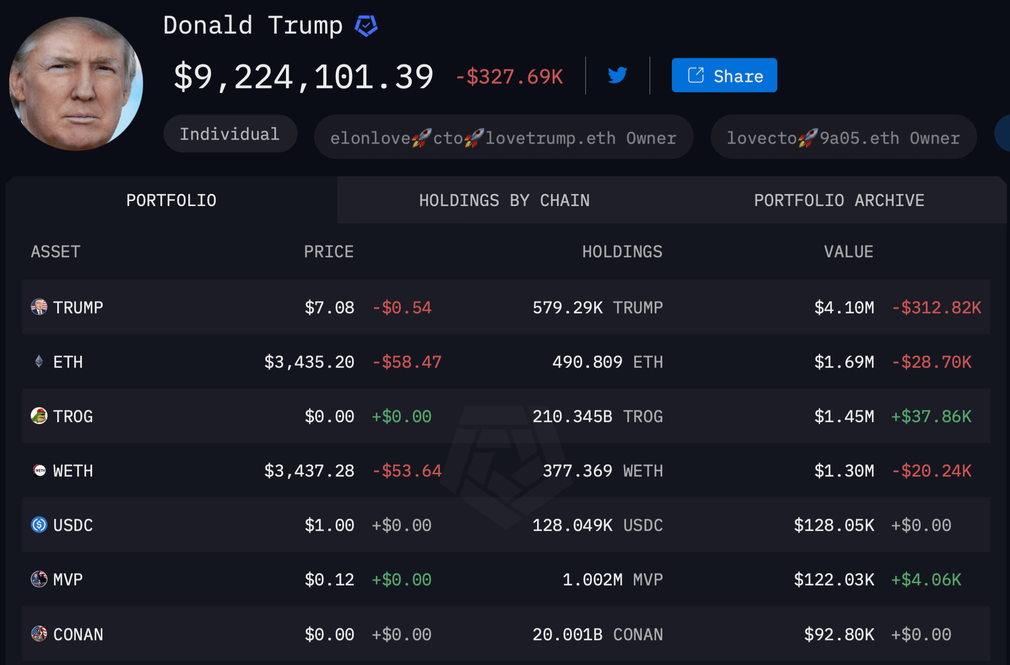Image resolution: width=1010 pixels, height=665 pixels.
Task: Click the 377.369 WETH holdings cell
Action: pos(603,471)
